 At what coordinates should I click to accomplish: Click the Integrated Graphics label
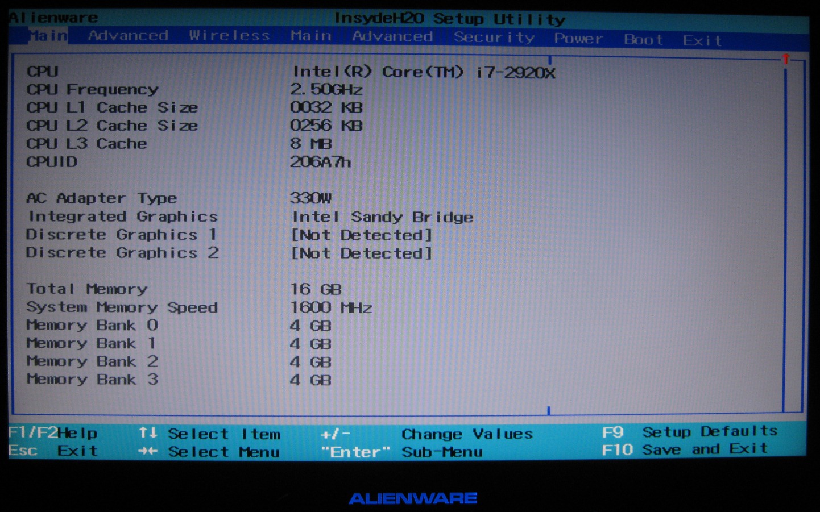[x=123, y=217]
